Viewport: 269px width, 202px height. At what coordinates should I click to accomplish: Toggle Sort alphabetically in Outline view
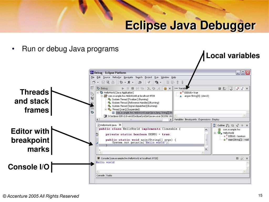tap(228, 125)
